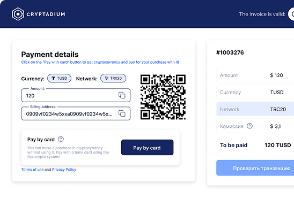Viewport: 294px width, 198px height.
Task: Copy the amount value 120
Action: pos(122,95)
